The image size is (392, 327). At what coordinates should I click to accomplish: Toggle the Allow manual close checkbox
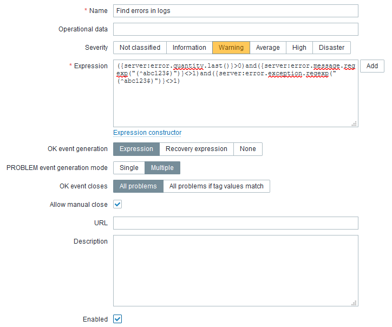click(117, 204)
